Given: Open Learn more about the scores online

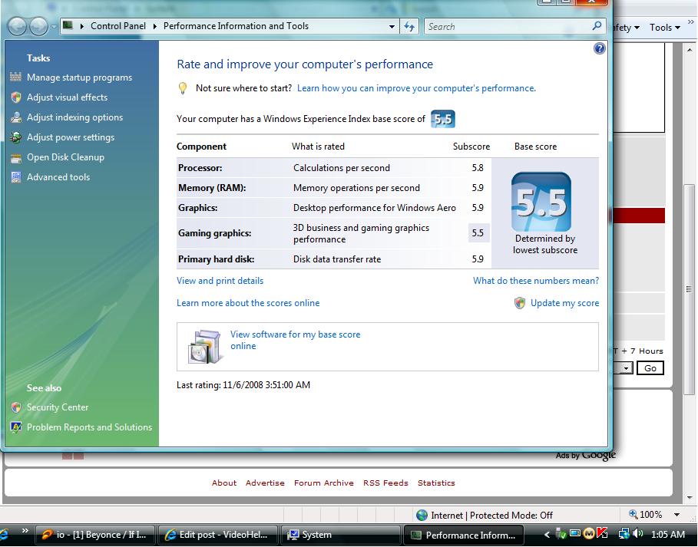Looking at the screenshot, I should (248, 303).
